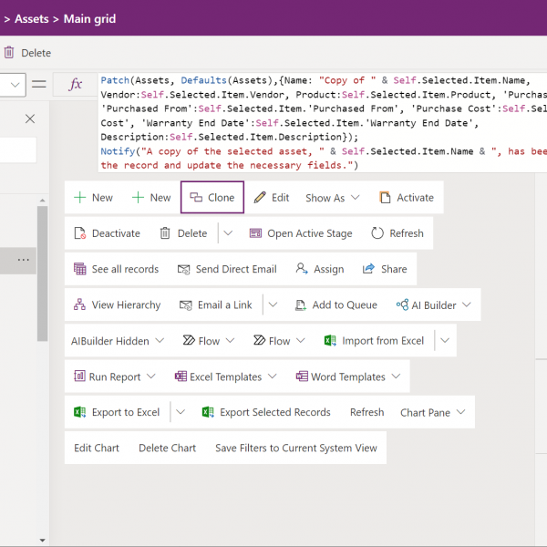
Task: Expand the chevron next to Email a Link
Action: tap(273, 304)
